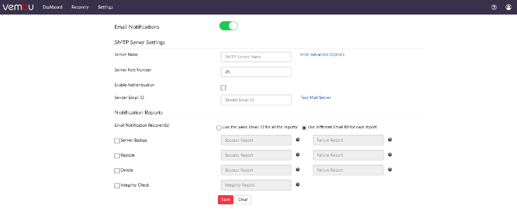Open the Settings menu

(x=105, y=7)
